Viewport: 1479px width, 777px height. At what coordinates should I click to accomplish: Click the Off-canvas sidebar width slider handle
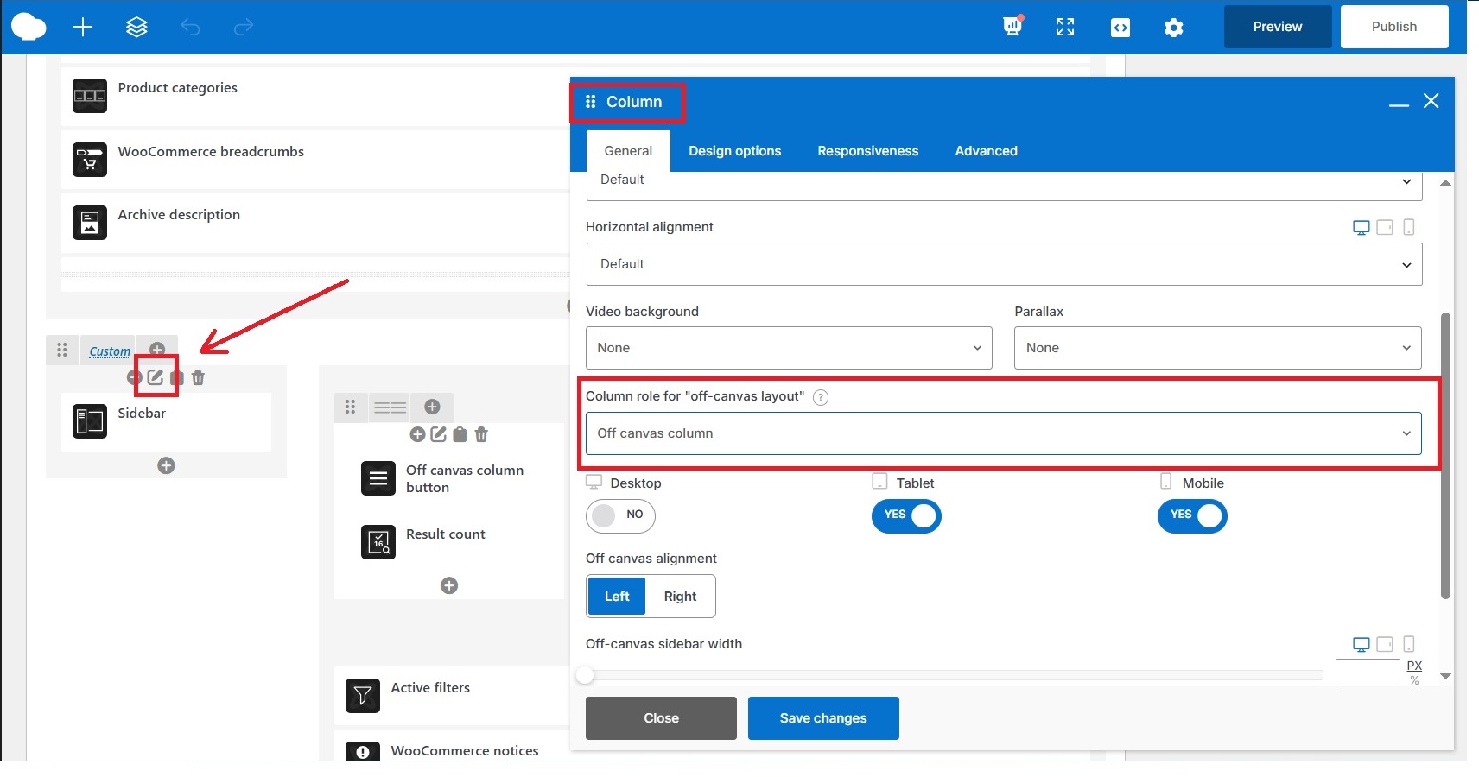click(585, 675)
